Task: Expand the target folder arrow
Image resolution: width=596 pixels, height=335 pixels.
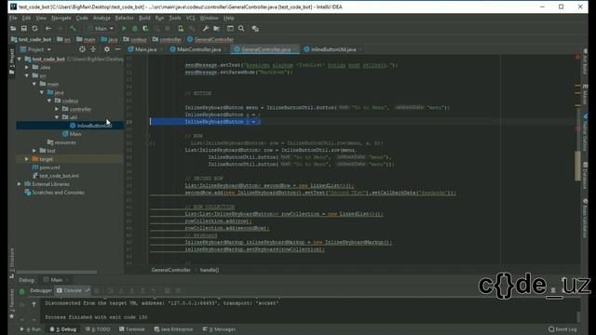Action: 27,159
